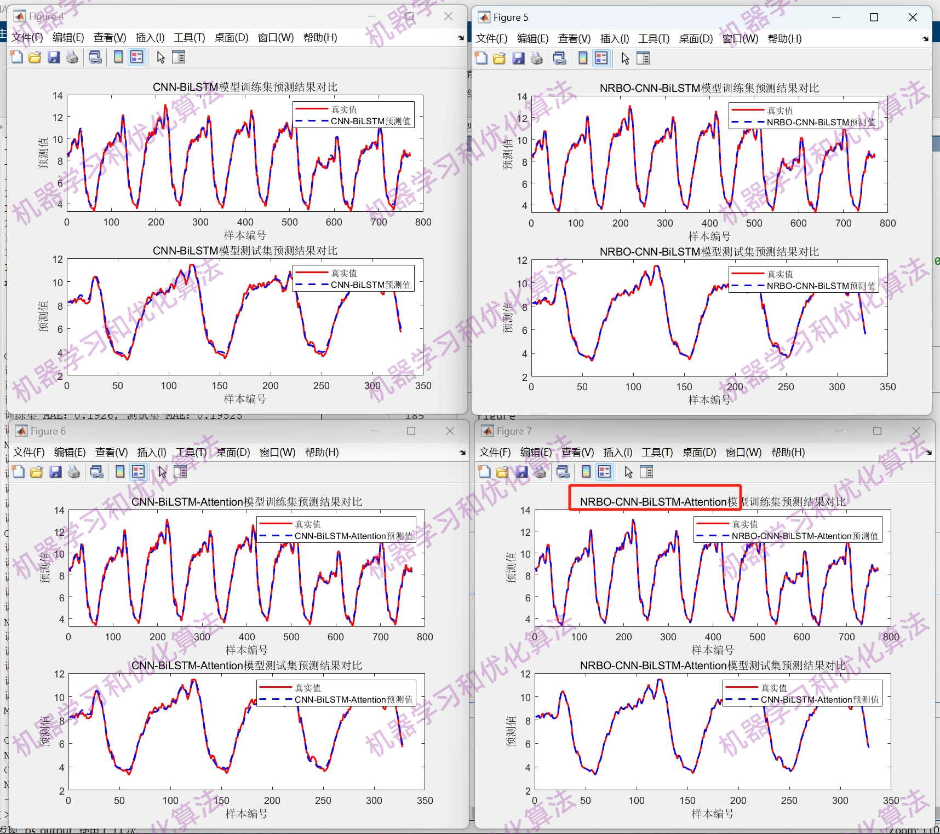Expand 编辑(E) menu in Figure 6
Viewport: 940px width, 834px height.
click(70, 452)
